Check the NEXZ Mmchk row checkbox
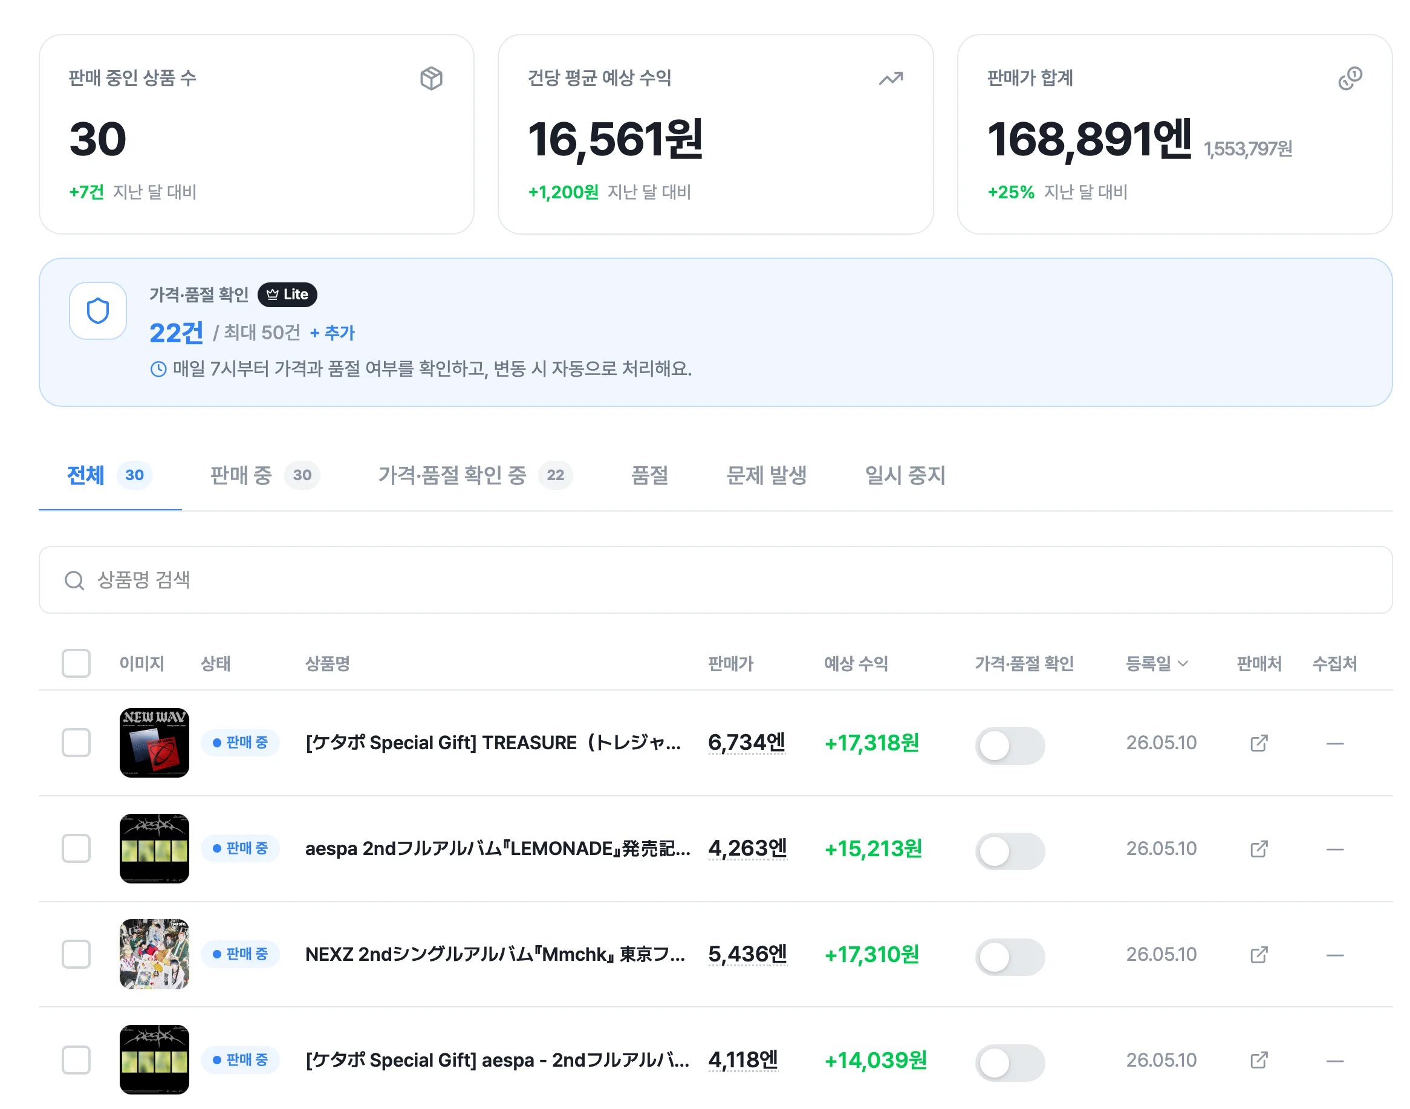Screen dimensions: 1410x1109 76,954
